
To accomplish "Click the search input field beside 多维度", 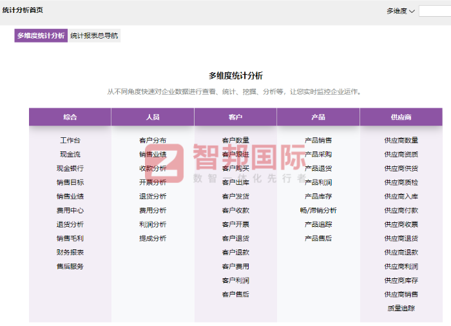I will [x=435, y=11].
